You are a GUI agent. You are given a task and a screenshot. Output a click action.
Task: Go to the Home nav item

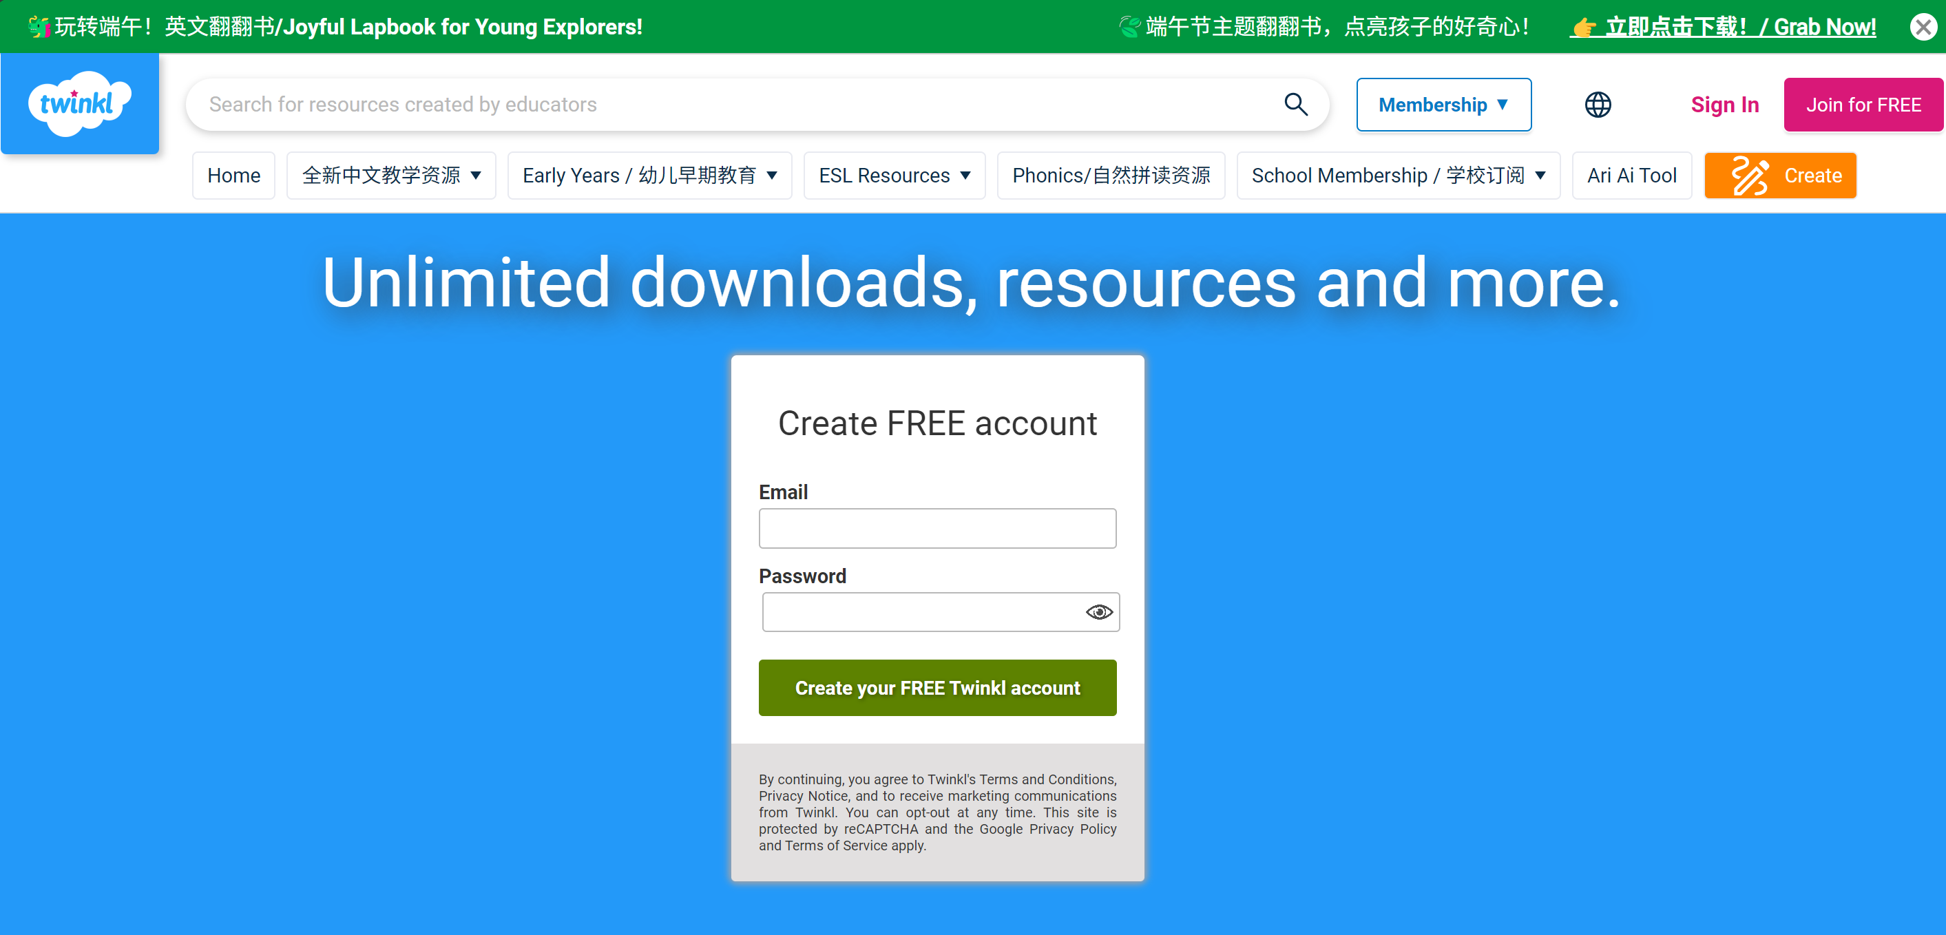tap(233, 175)
